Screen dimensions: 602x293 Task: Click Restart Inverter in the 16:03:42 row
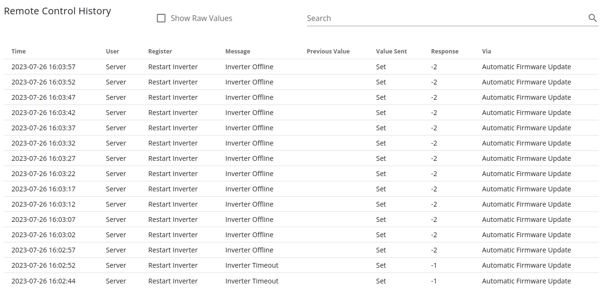point(173,113)
